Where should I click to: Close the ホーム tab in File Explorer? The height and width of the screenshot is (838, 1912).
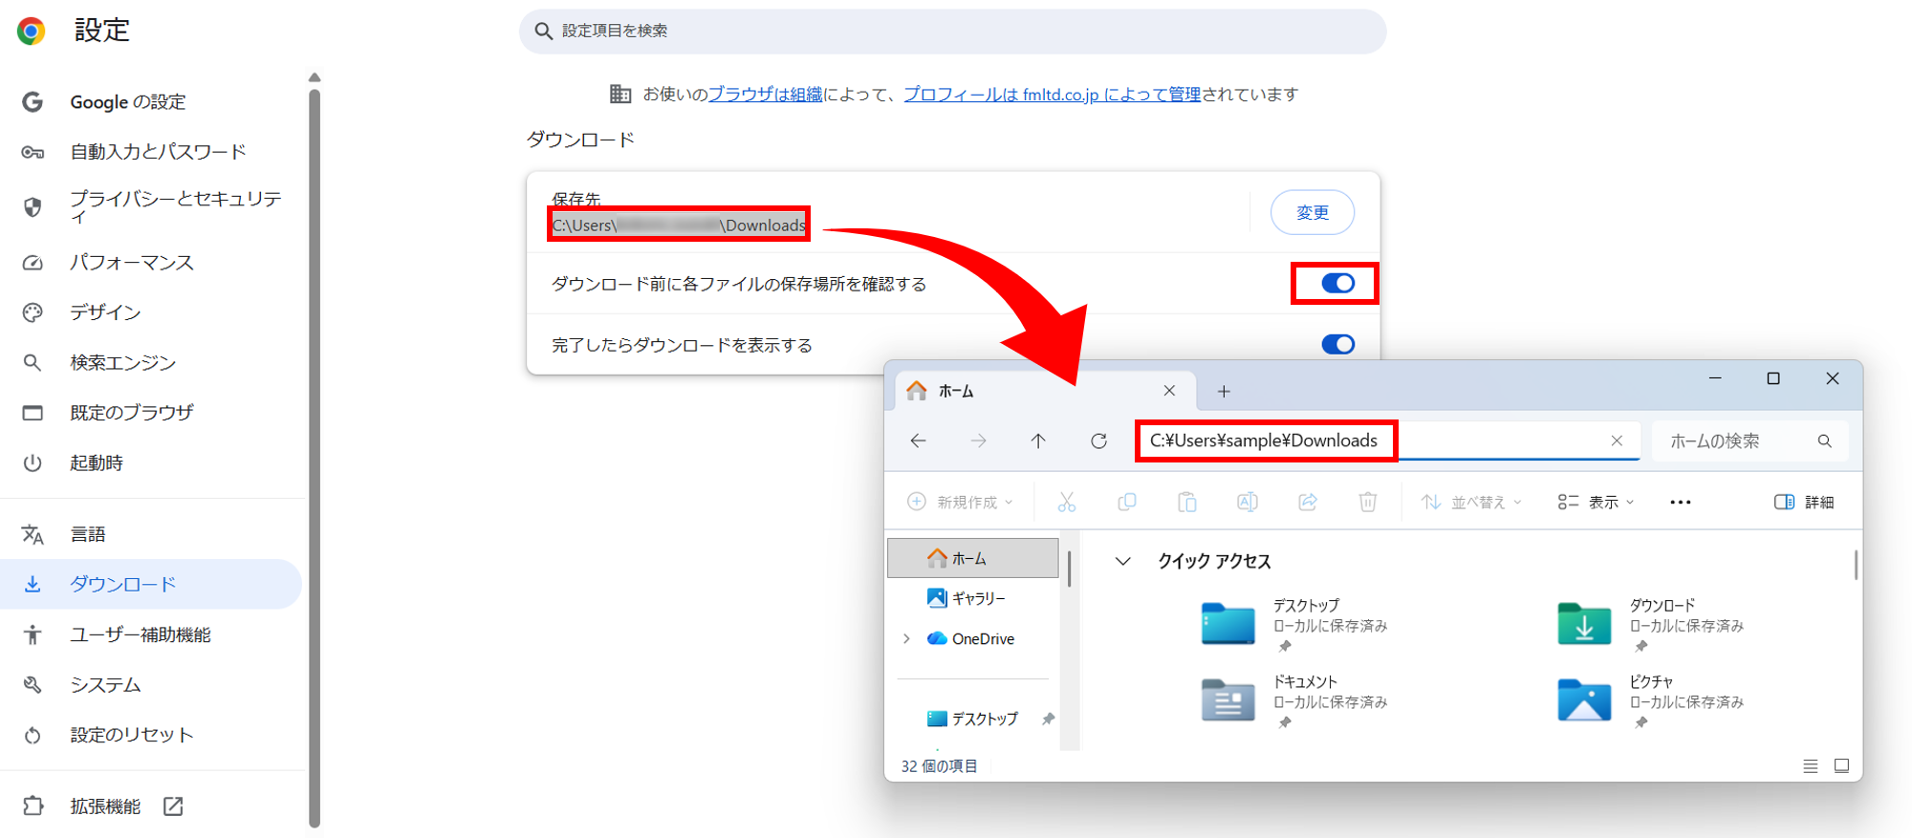1169,391
